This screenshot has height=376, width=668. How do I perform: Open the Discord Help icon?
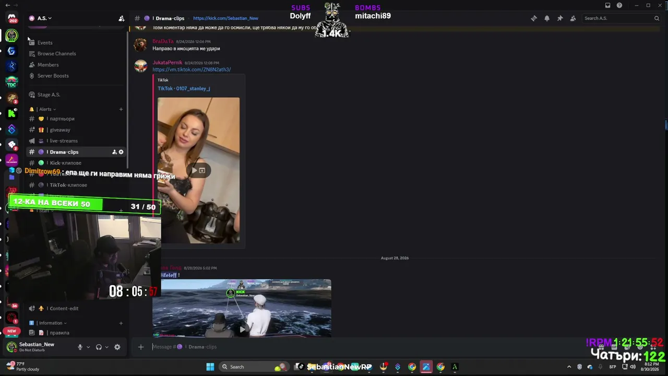tap(619, 5)
